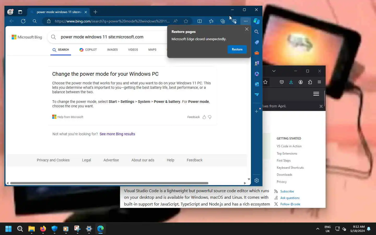Close the 'power mode windows 11' tab
The image size is (376, 235).
click(x=86, y=12)
